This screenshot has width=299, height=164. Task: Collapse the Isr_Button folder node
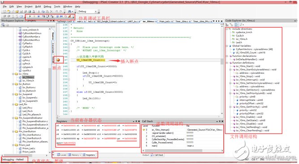point(13,84)
